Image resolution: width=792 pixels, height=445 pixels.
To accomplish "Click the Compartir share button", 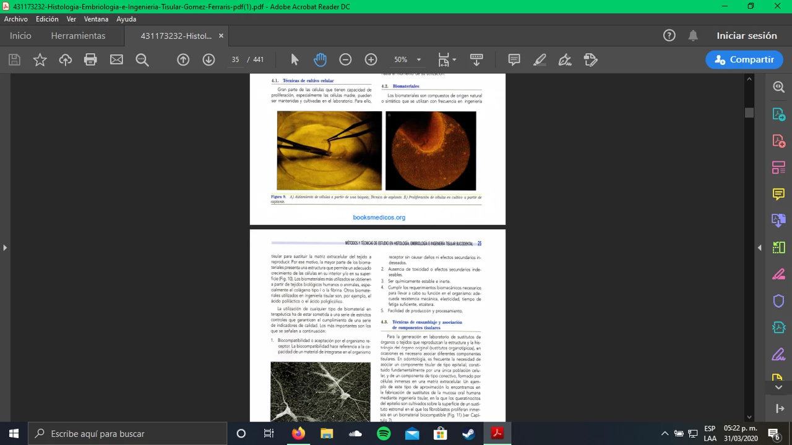I will click(x=744, y=60).
